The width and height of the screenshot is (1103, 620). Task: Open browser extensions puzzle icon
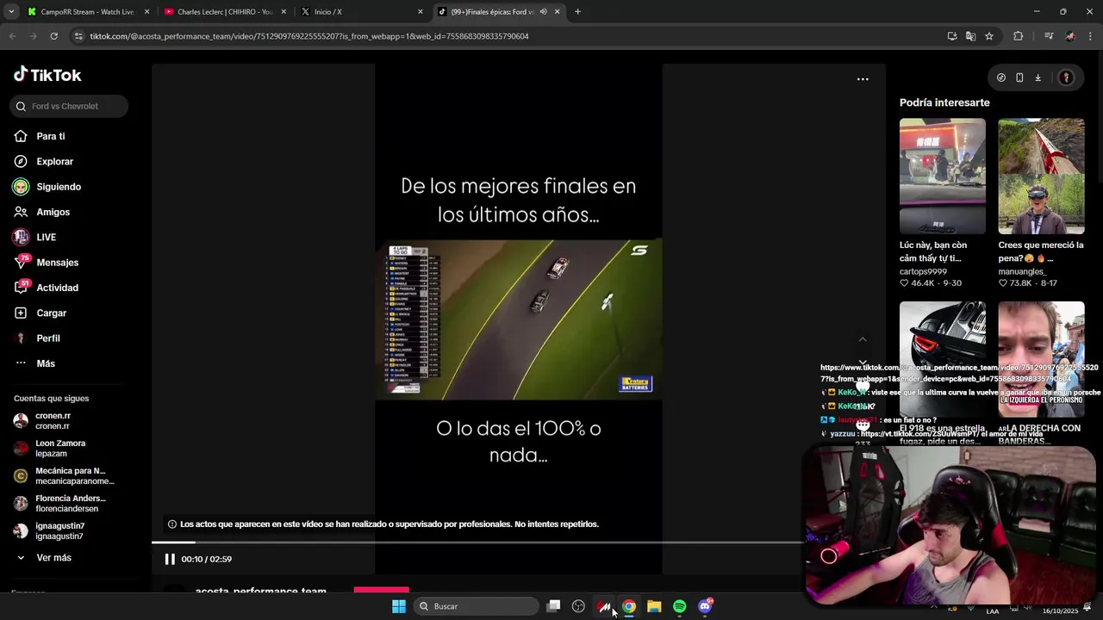(x=1019, y=36)
